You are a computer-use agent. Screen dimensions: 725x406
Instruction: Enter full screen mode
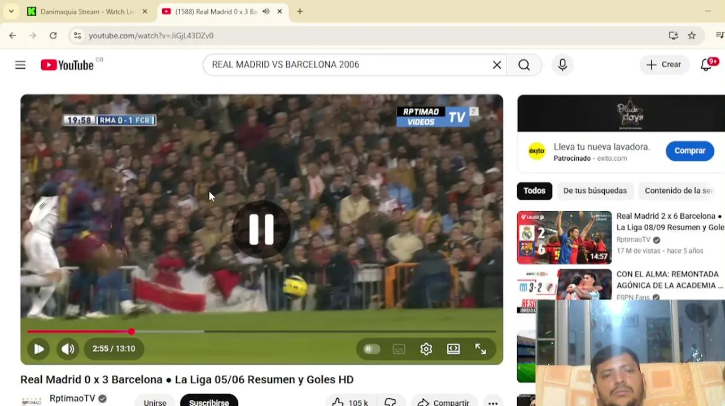point(481,349)
